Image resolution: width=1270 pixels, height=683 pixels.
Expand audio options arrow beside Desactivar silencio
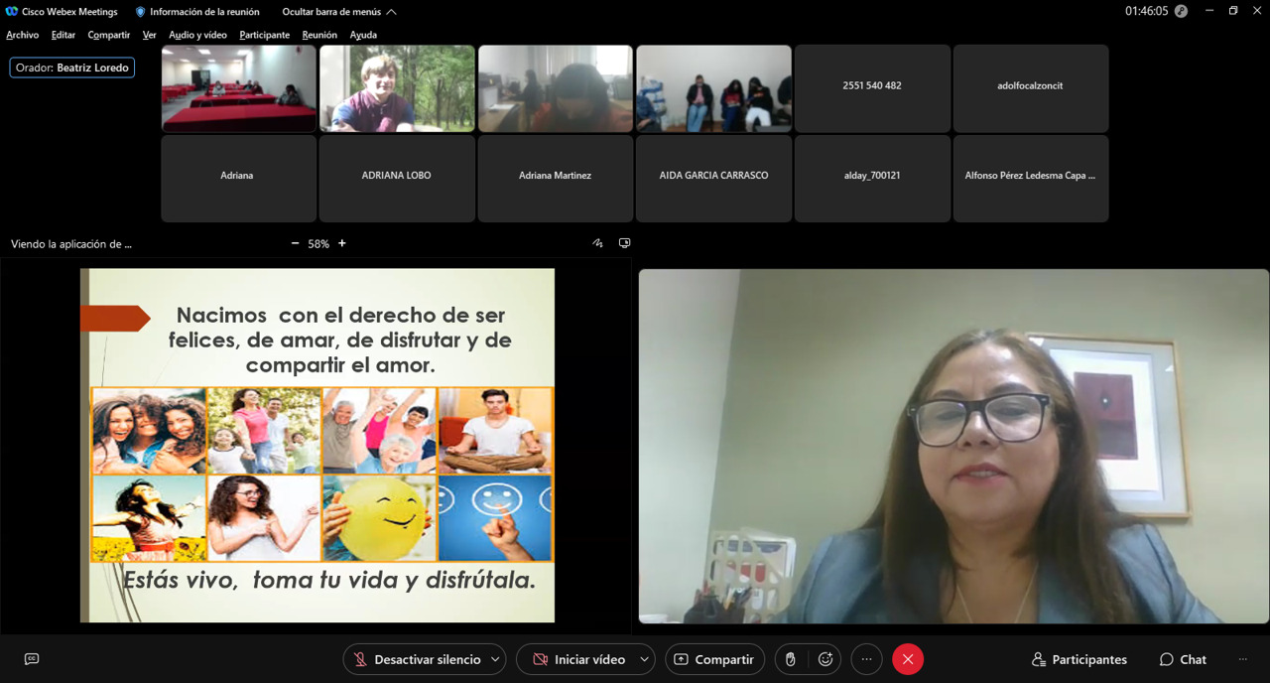495,659
